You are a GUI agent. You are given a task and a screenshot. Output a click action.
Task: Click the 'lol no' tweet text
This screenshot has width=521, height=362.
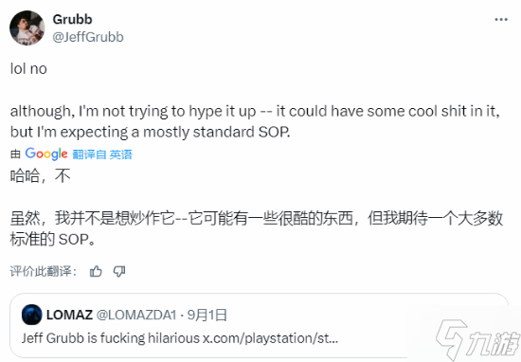click(x=28, y=69)
